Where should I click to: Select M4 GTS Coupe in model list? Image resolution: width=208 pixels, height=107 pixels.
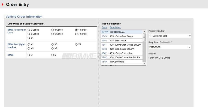[122, 32]
